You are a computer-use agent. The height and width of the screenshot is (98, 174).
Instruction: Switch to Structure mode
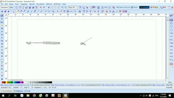pos(5,7)
